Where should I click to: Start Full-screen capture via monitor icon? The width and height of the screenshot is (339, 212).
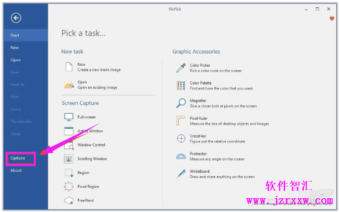(69, 117)
